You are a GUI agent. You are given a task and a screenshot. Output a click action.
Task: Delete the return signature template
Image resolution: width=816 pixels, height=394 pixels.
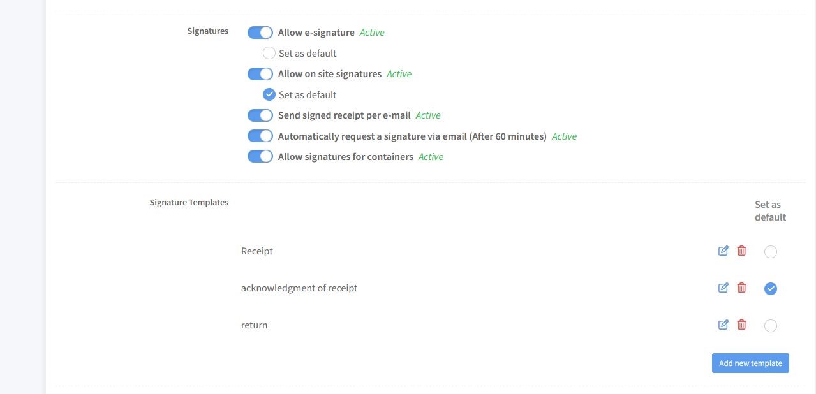click(x=741, y=325)
